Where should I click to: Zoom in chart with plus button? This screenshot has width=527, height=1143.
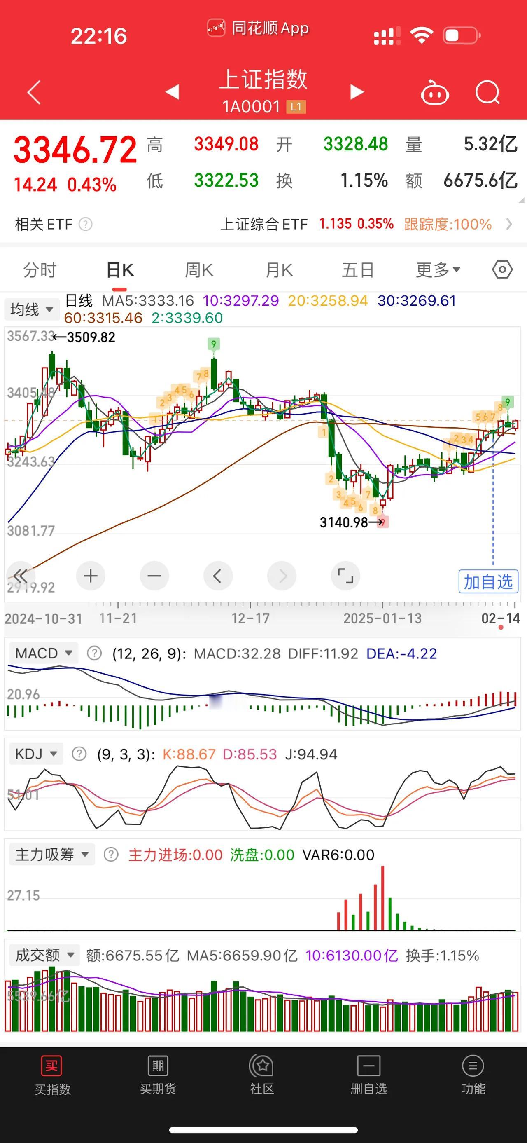coord(91,576)
